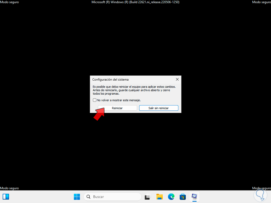Choose "Salir sin reiniciar" to exit without restarting

[159, 108]
